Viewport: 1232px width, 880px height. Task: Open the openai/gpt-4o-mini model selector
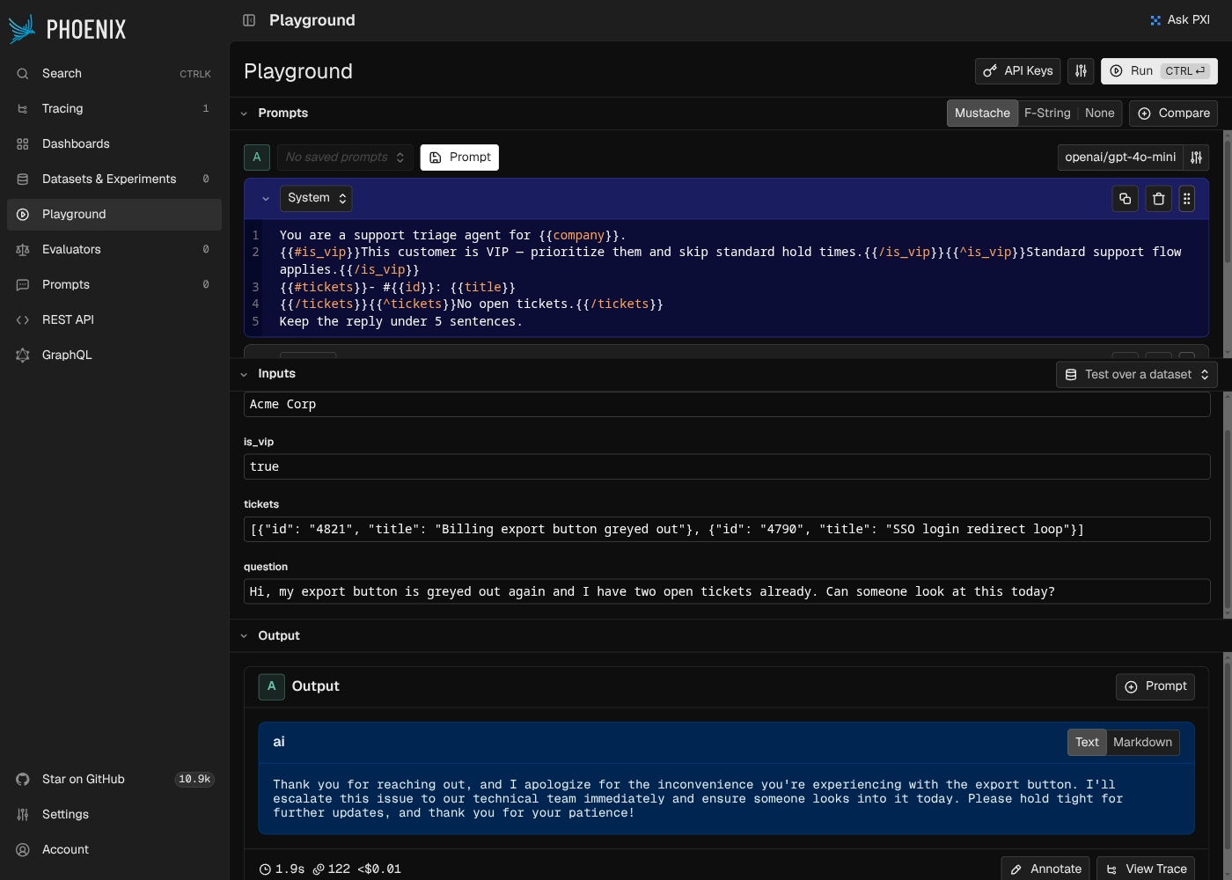click(x=1120, y=158)
